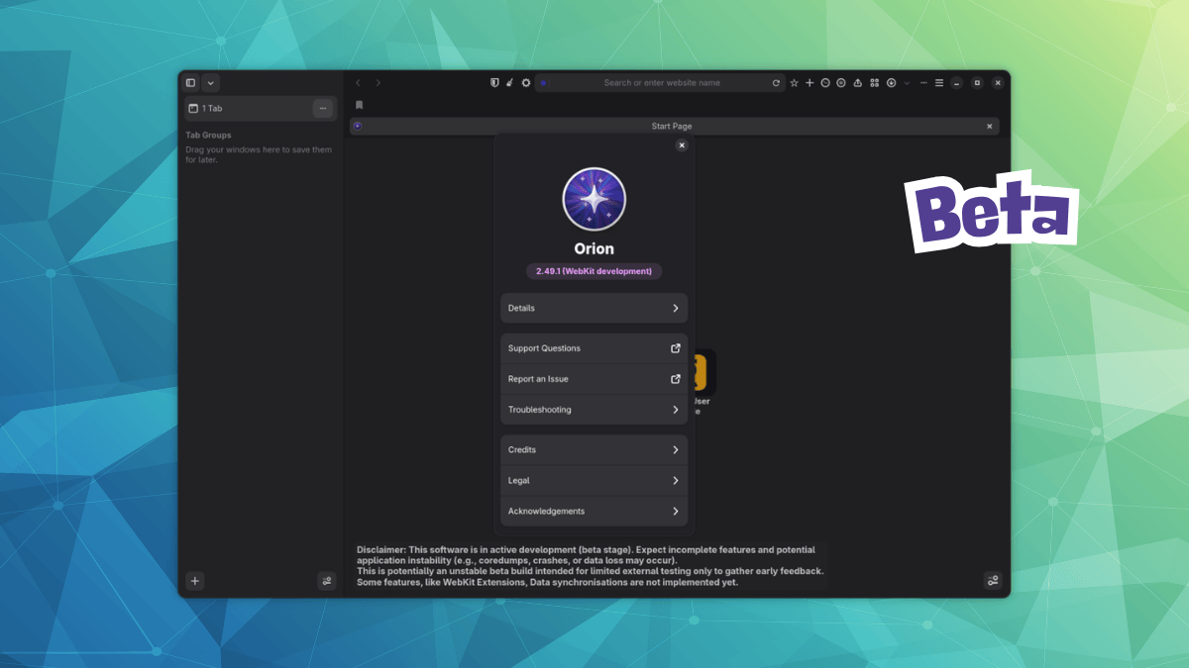Bookmark this page via the star icon

[x=794, y=83]
